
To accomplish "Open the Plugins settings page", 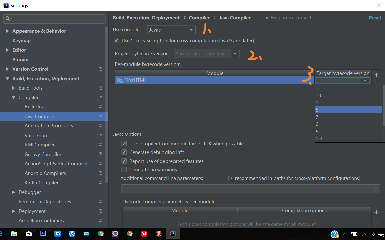I will click(21, 59).
